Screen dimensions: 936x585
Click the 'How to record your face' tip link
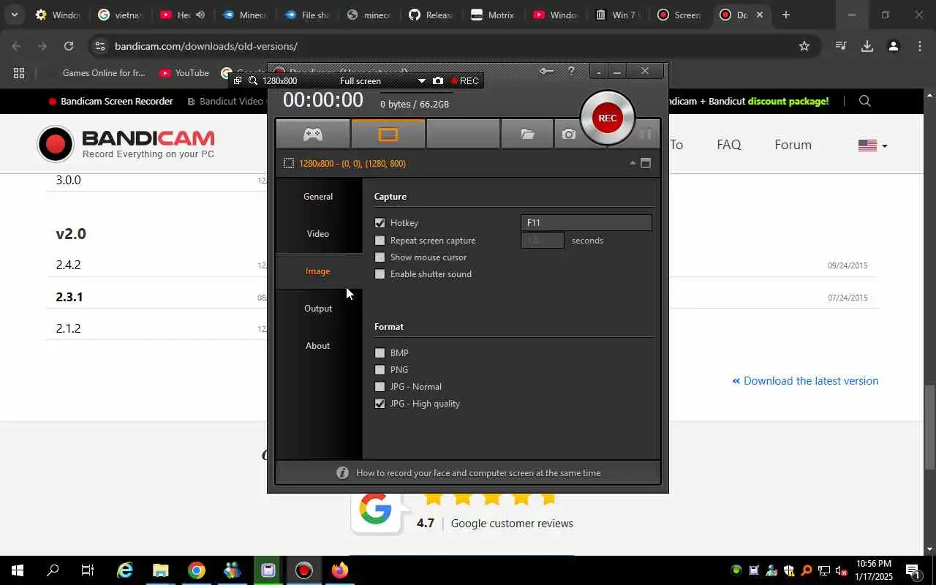[478, 473]
